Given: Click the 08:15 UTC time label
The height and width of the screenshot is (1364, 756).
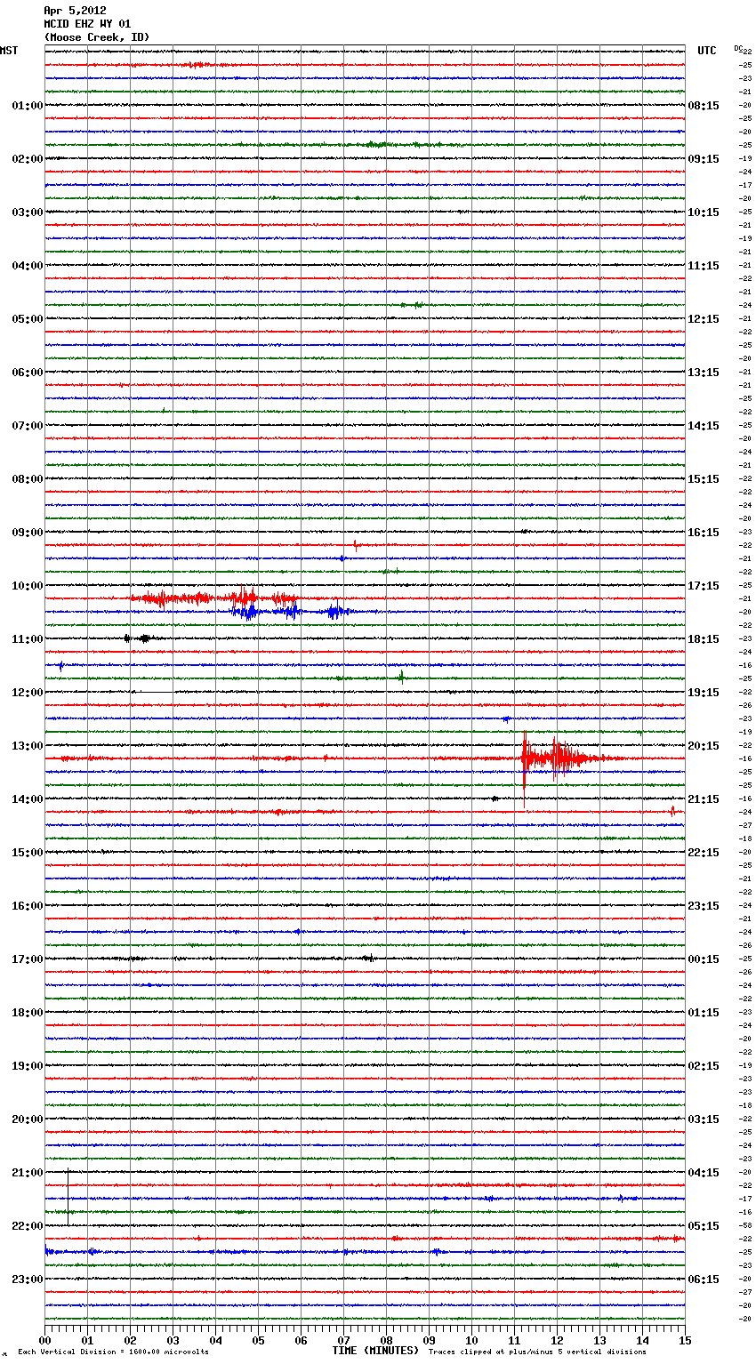Looking at the screenshot, I should point(704,106).
